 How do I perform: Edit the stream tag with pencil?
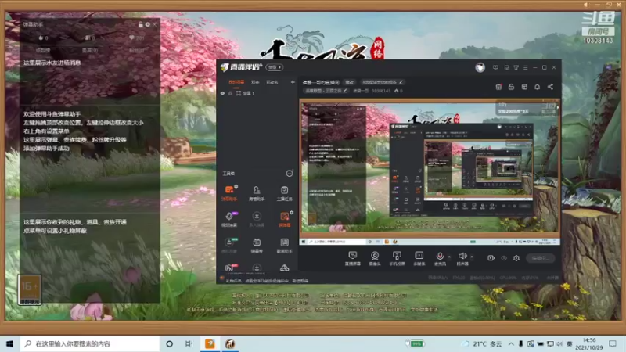(x=401, y=82)
